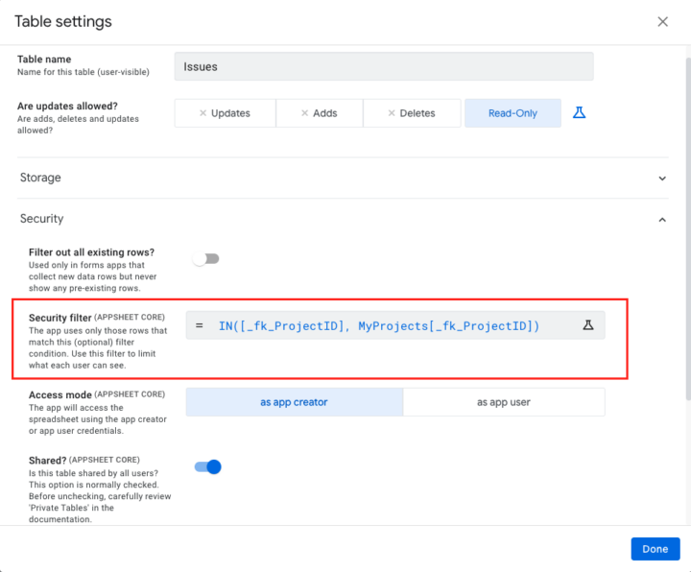691x572 pixels.
Task: Click the Security filter expression field
Action: (384, 326)
